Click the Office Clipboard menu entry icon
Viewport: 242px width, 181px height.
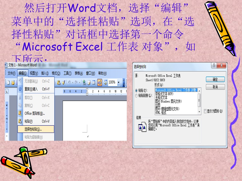tap(20, 113)
